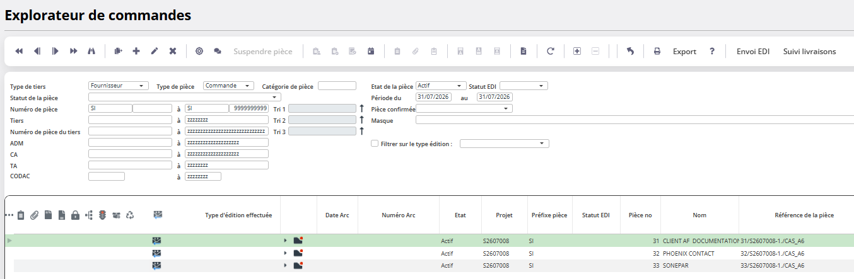
Task: Click the Envoi EDI button
Action: [x=753, y=52]
